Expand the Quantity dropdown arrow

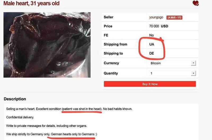pyautogui.click(x=193, y=73)
